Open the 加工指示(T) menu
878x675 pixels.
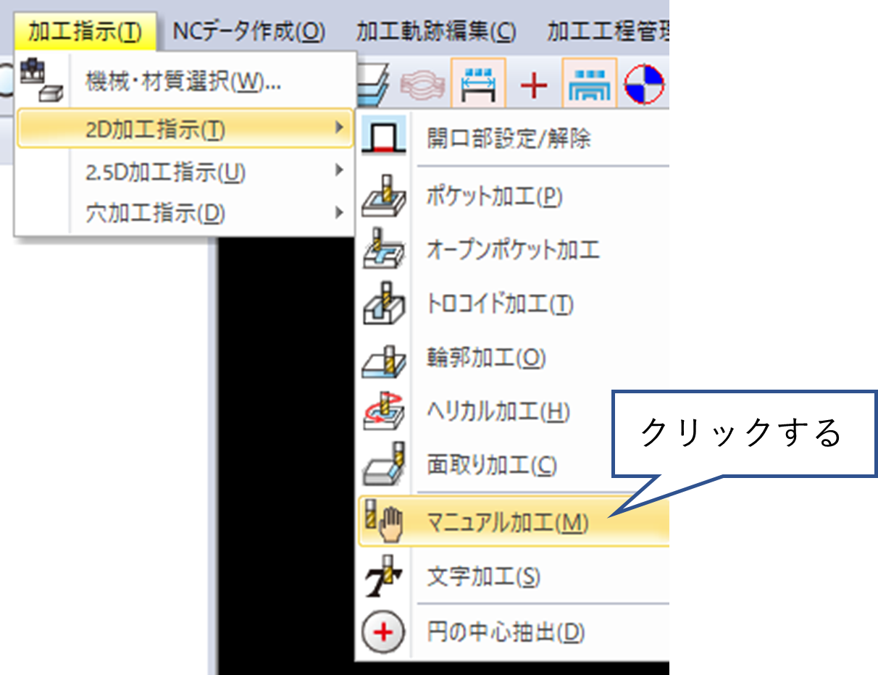coord(85,32)
